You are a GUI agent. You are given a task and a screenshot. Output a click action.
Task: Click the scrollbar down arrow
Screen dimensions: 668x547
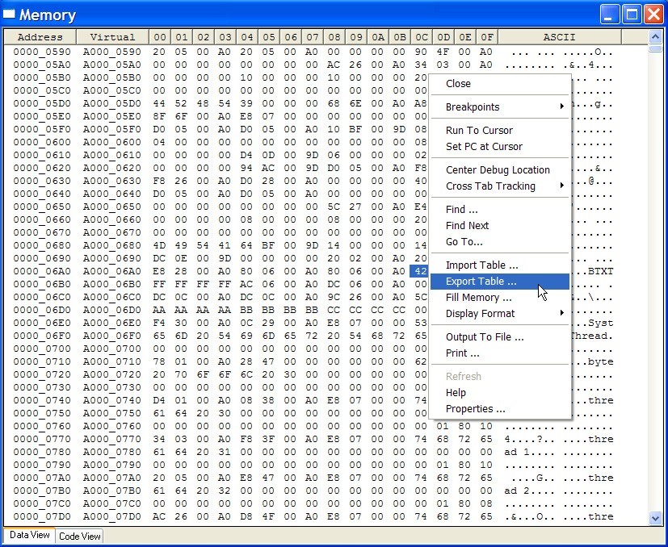(656, 519)
